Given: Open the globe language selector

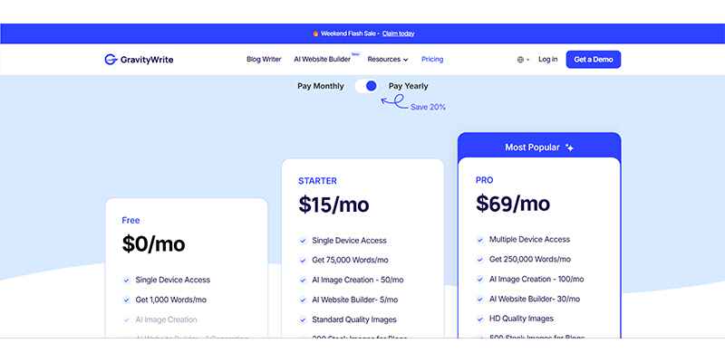Looking at the screenshot, I should 523,60.
